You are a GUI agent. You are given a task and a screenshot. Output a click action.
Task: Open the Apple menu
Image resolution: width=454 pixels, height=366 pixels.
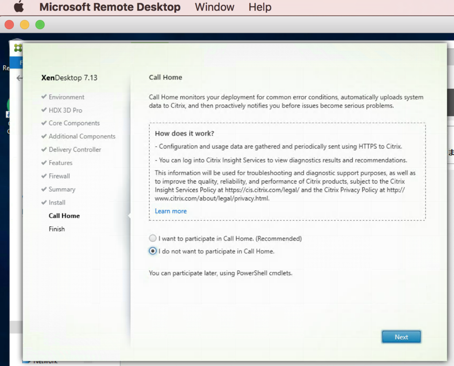pyautogui.click(x=19, y=7)
